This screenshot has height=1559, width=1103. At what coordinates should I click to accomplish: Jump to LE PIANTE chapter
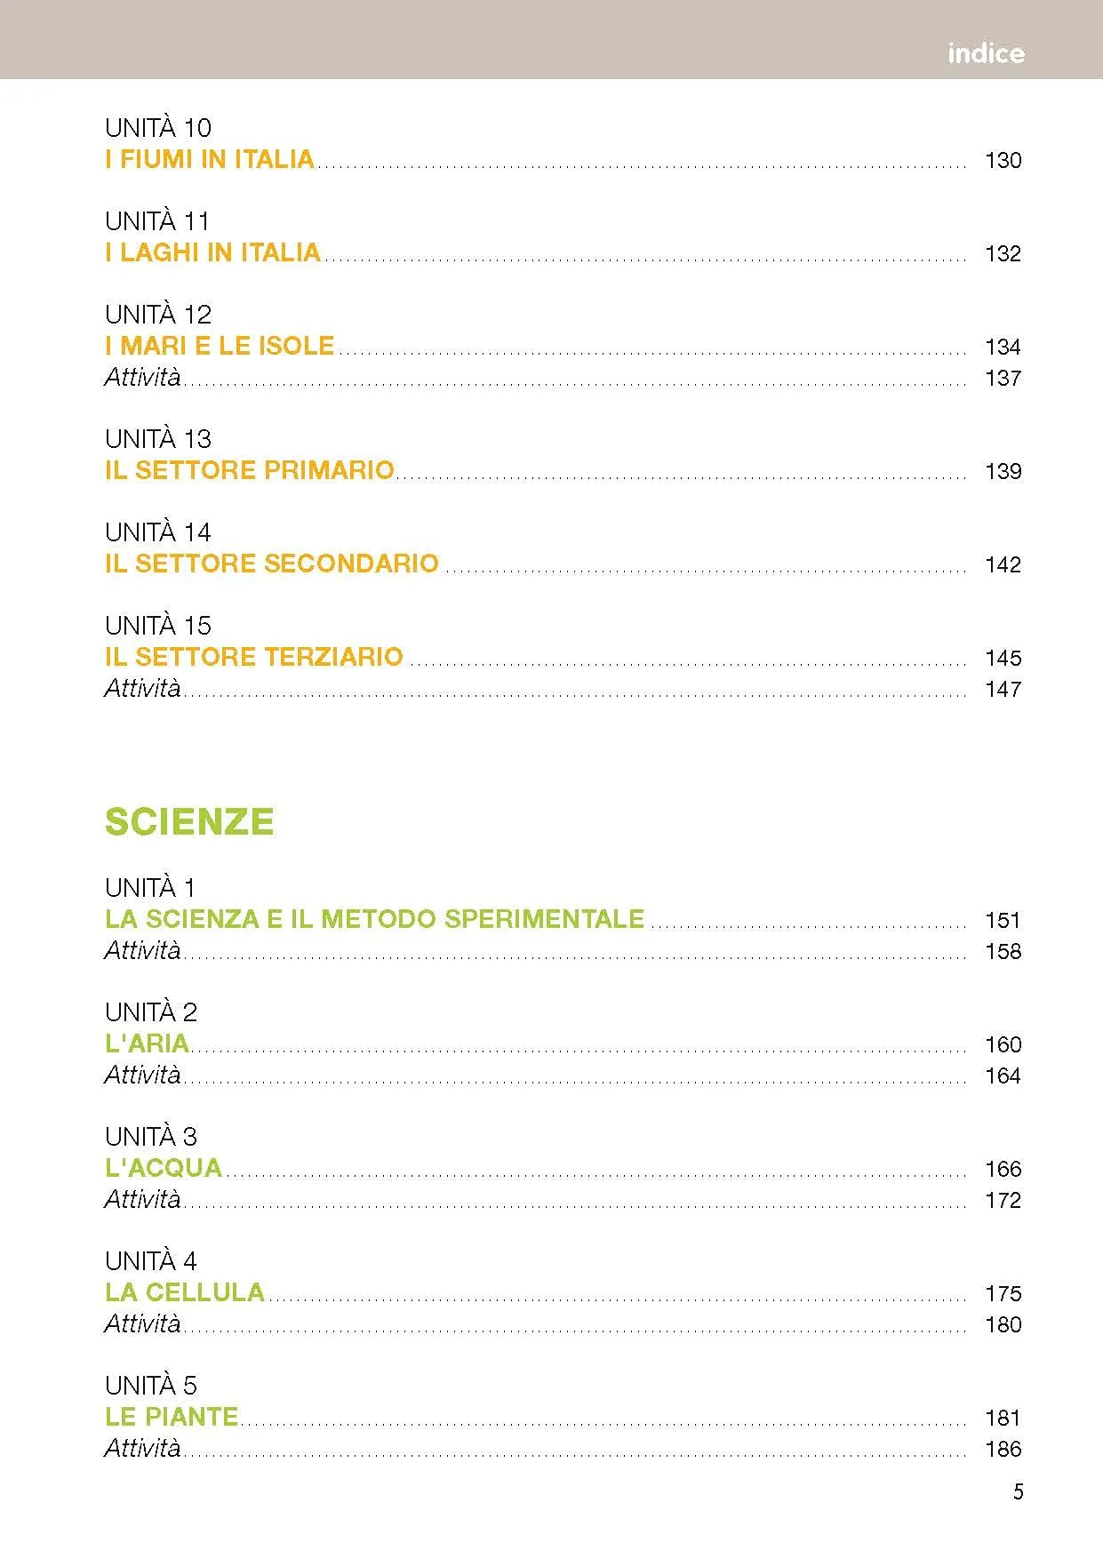pyautogui.click(x=172, y=1417)
